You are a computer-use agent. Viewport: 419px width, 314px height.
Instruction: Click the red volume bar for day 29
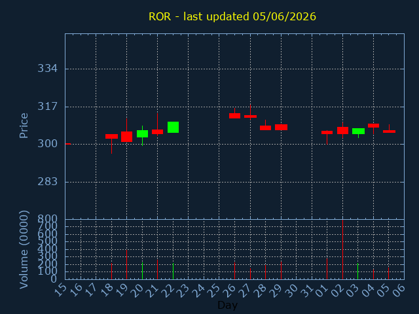(281, 270)
